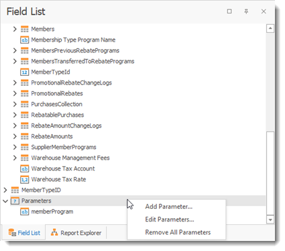The image size is (285, 251).
Task: Click the RebatablePurchases table icon
Action: coord(25,115)
